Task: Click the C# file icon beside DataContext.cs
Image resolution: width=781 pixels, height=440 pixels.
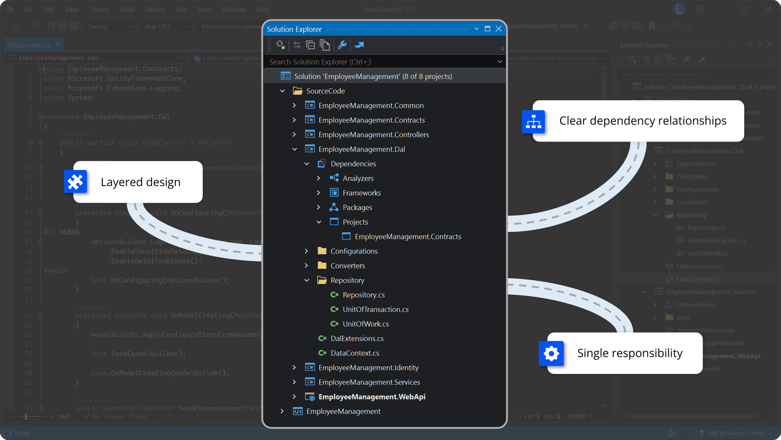Action: click(x=322, y=353)
